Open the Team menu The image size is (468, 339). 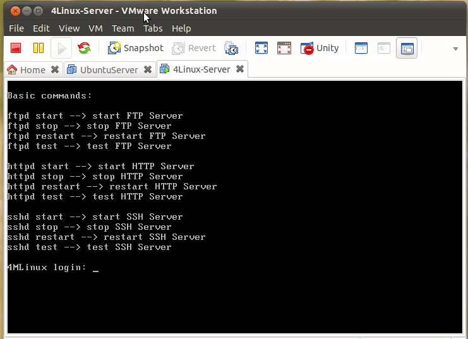click(x=123, y=28)
